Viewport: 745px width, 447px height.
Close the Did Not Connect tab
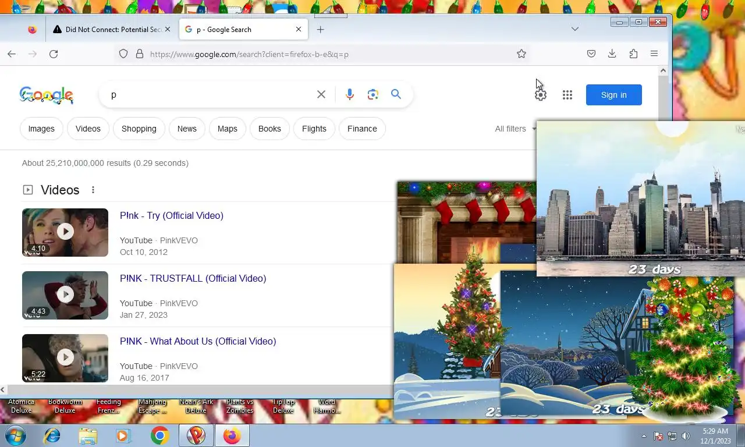pos(168,29)
